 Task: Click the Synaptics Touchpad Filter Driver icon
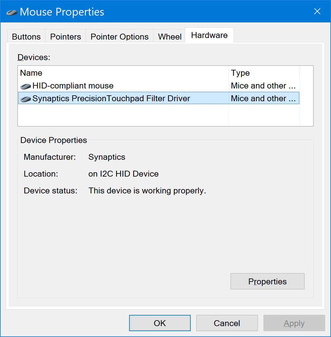[25, 98]
